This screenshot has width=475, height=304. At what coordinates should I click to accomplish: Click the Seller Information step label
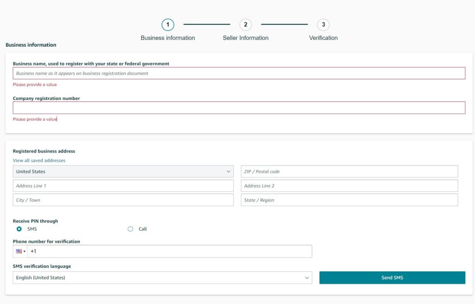[x=245, y=38]
